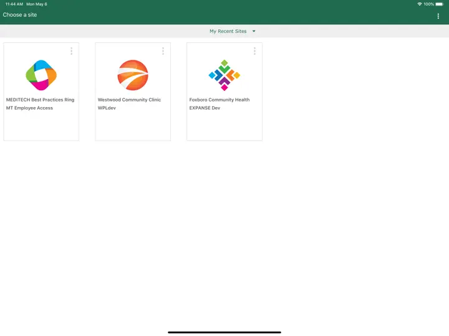Tap the 11:44 AM clock in status bar
Image resolution: width=449 pixels, height=336 pixels.
tap(14, 4)
